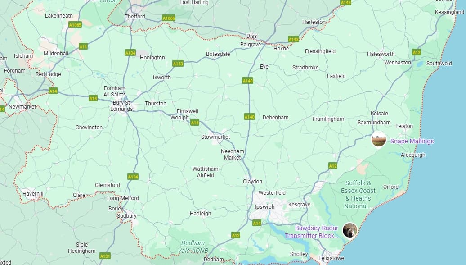
Task: Select the Ipswich city label
Action: coord(264,207)
